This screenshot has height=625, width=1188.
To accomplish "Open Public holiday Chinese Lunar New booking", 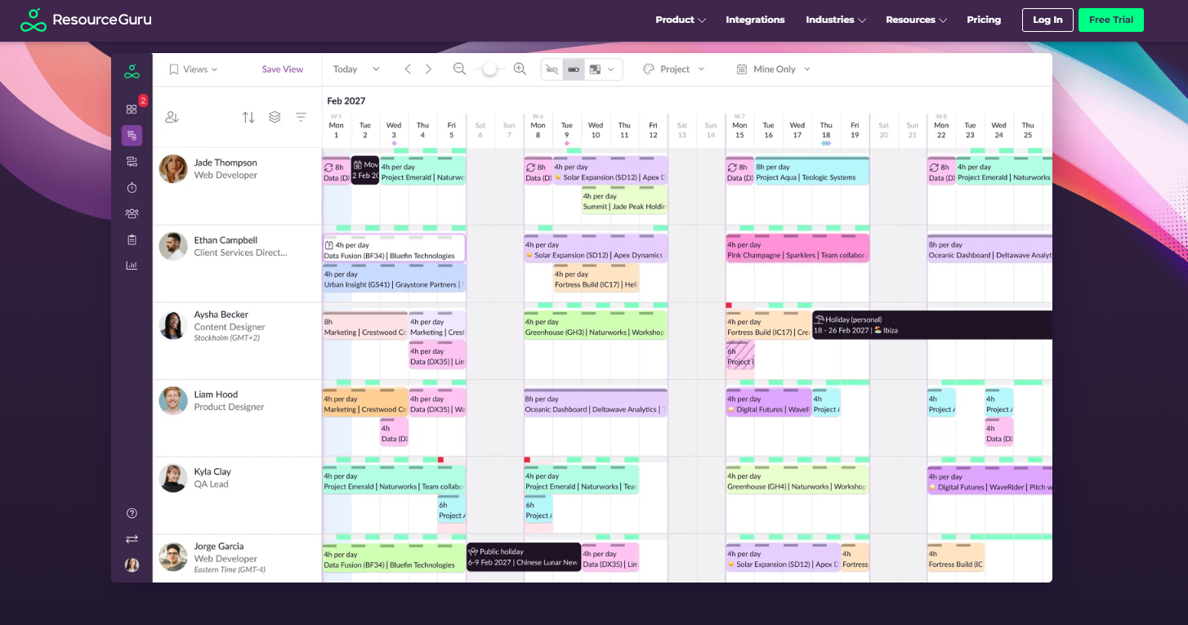I will point(524,557).
